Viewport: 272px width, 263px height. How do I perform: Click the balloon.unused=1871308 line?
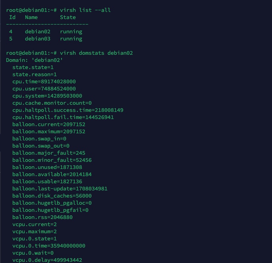pyautogui.click(x=47, y=167)
